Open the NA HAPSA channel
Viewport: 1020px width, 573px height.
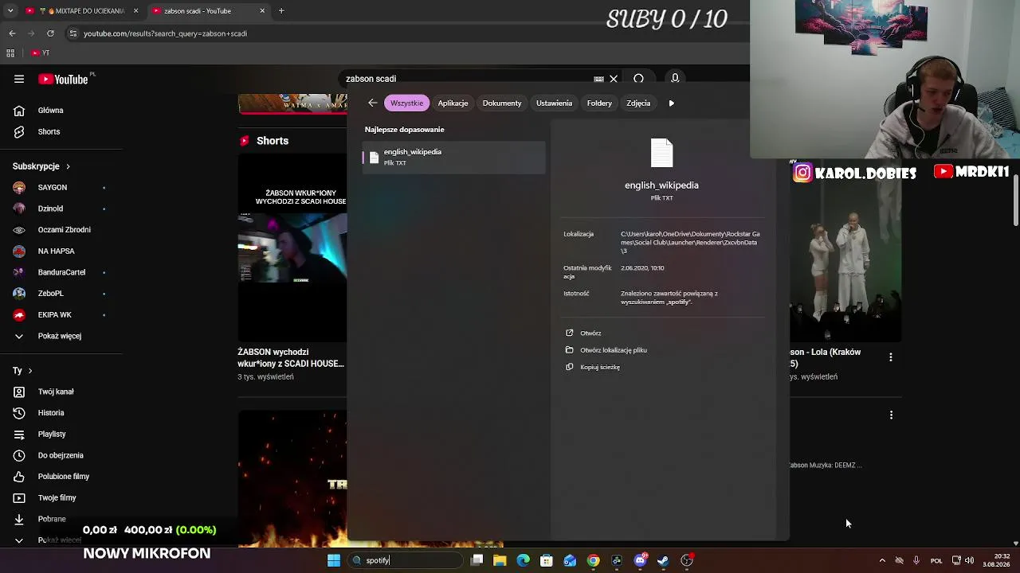pyautogui.click(x=56, y=251)
